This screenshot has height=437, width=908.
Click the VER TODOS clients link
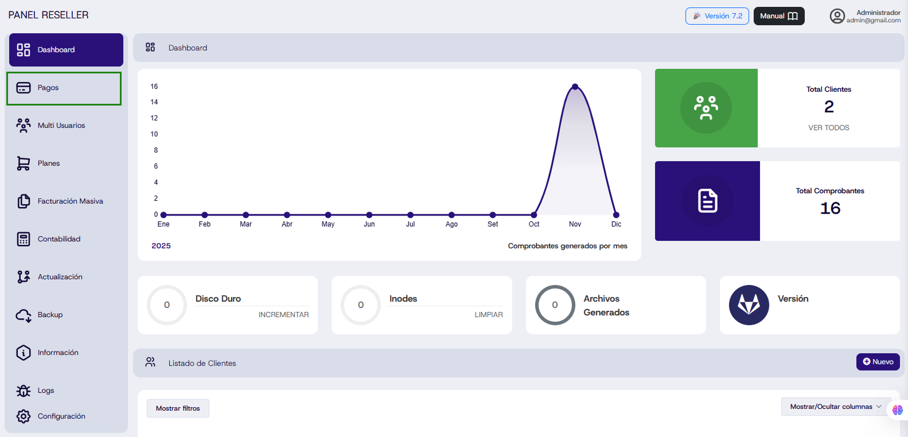click(828, 128)
